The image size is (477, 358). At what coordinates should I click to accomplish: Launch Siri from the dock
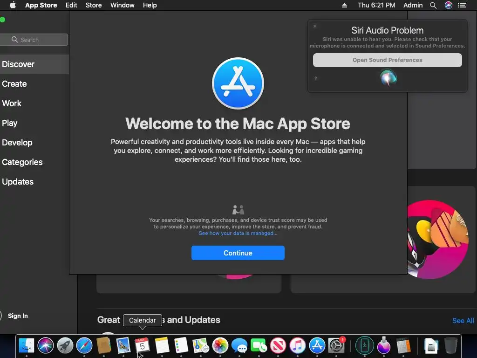tap(46, 345)
